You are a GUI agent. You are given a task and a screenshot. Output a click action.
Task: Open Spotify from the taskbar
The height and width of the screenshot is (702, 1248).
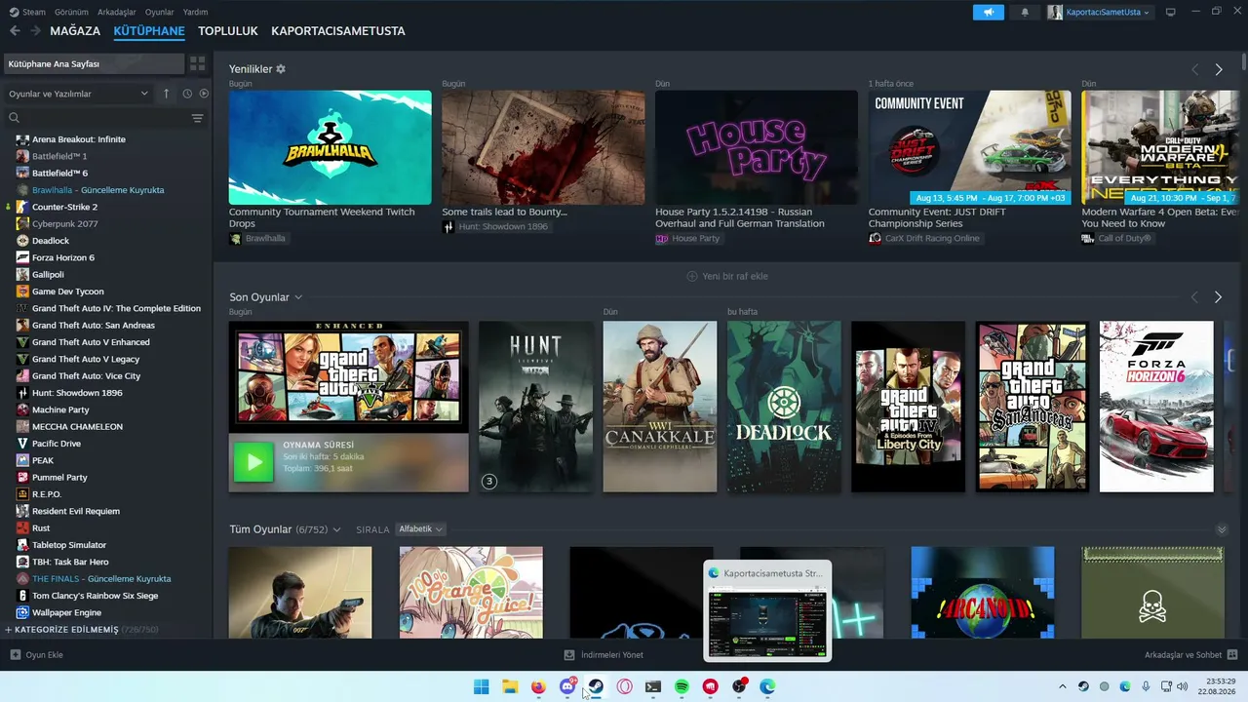(682, 686)
